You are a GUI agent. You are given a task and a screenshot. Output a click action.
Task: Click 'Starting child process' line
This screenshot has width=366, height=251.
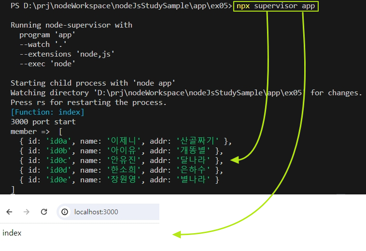93,83
